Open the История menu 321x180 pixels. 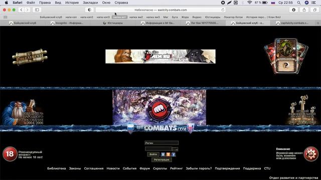tap(72, 2)
